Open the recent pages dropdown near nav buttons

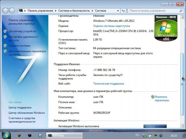click(16, 11)
